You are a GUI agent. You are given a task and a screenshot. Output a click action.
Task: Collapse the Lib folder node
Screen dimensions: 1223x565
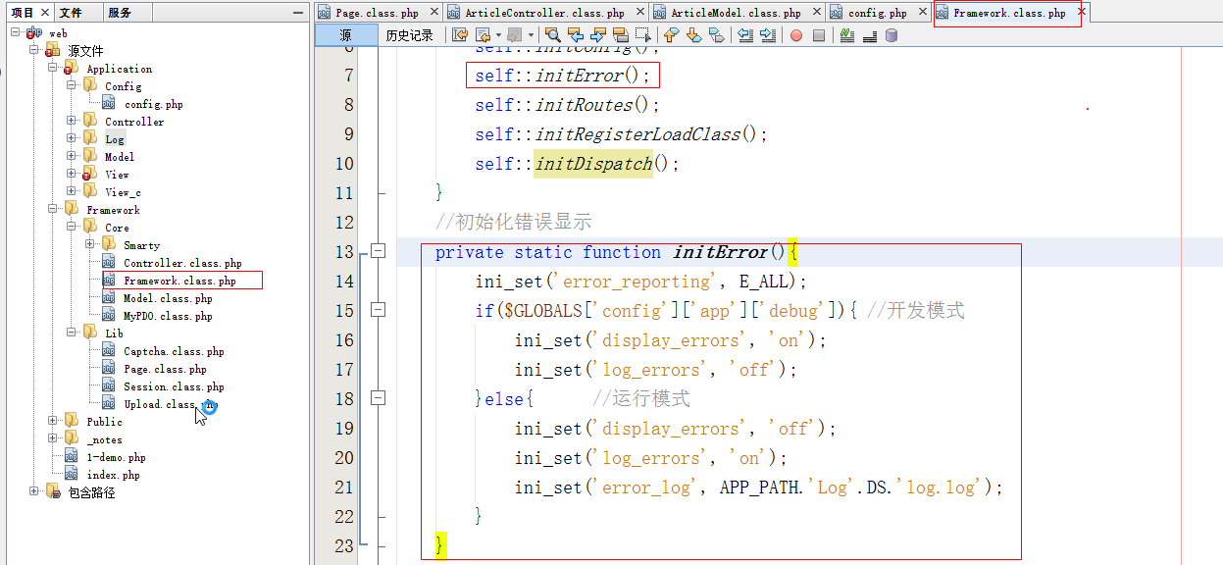click(x=72, y=334)
